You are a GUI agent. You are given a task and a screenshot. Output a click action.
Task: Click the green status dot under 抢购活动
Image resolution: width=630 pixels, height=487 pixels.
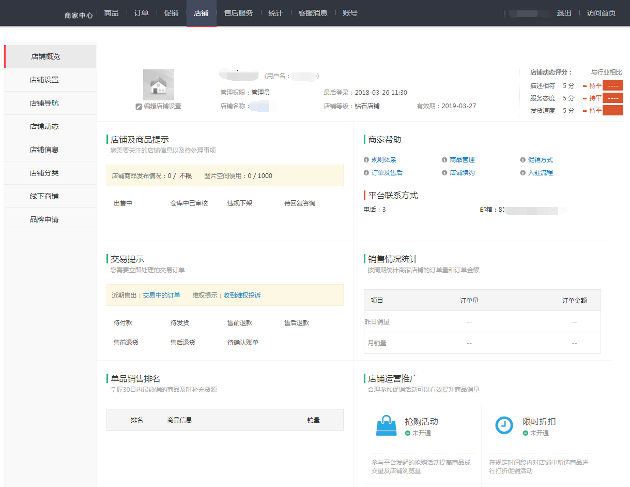pyautogui.click(x=407, y=433)
